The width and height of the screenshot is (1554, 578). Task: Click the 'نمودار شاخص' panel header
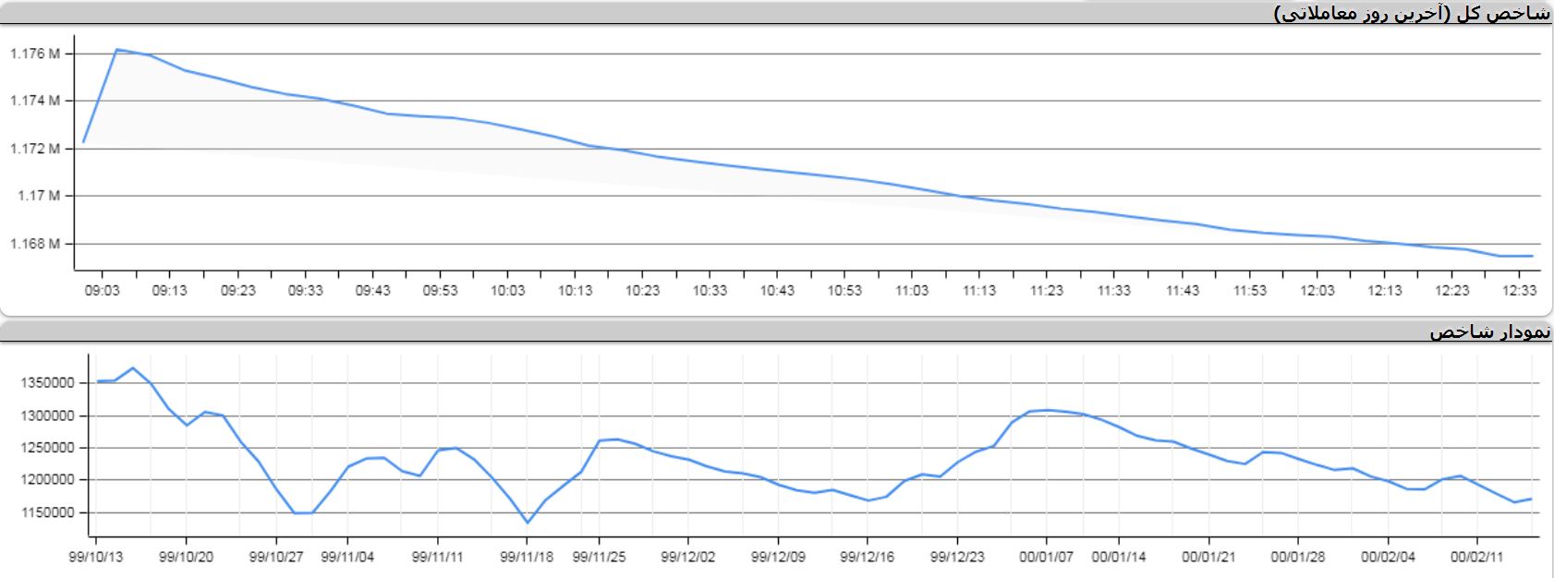(x=1489, y=331)
